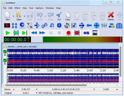Click the blue circle maximize volume icon
The image size is (124, 96).
click(x=97, y=25)
